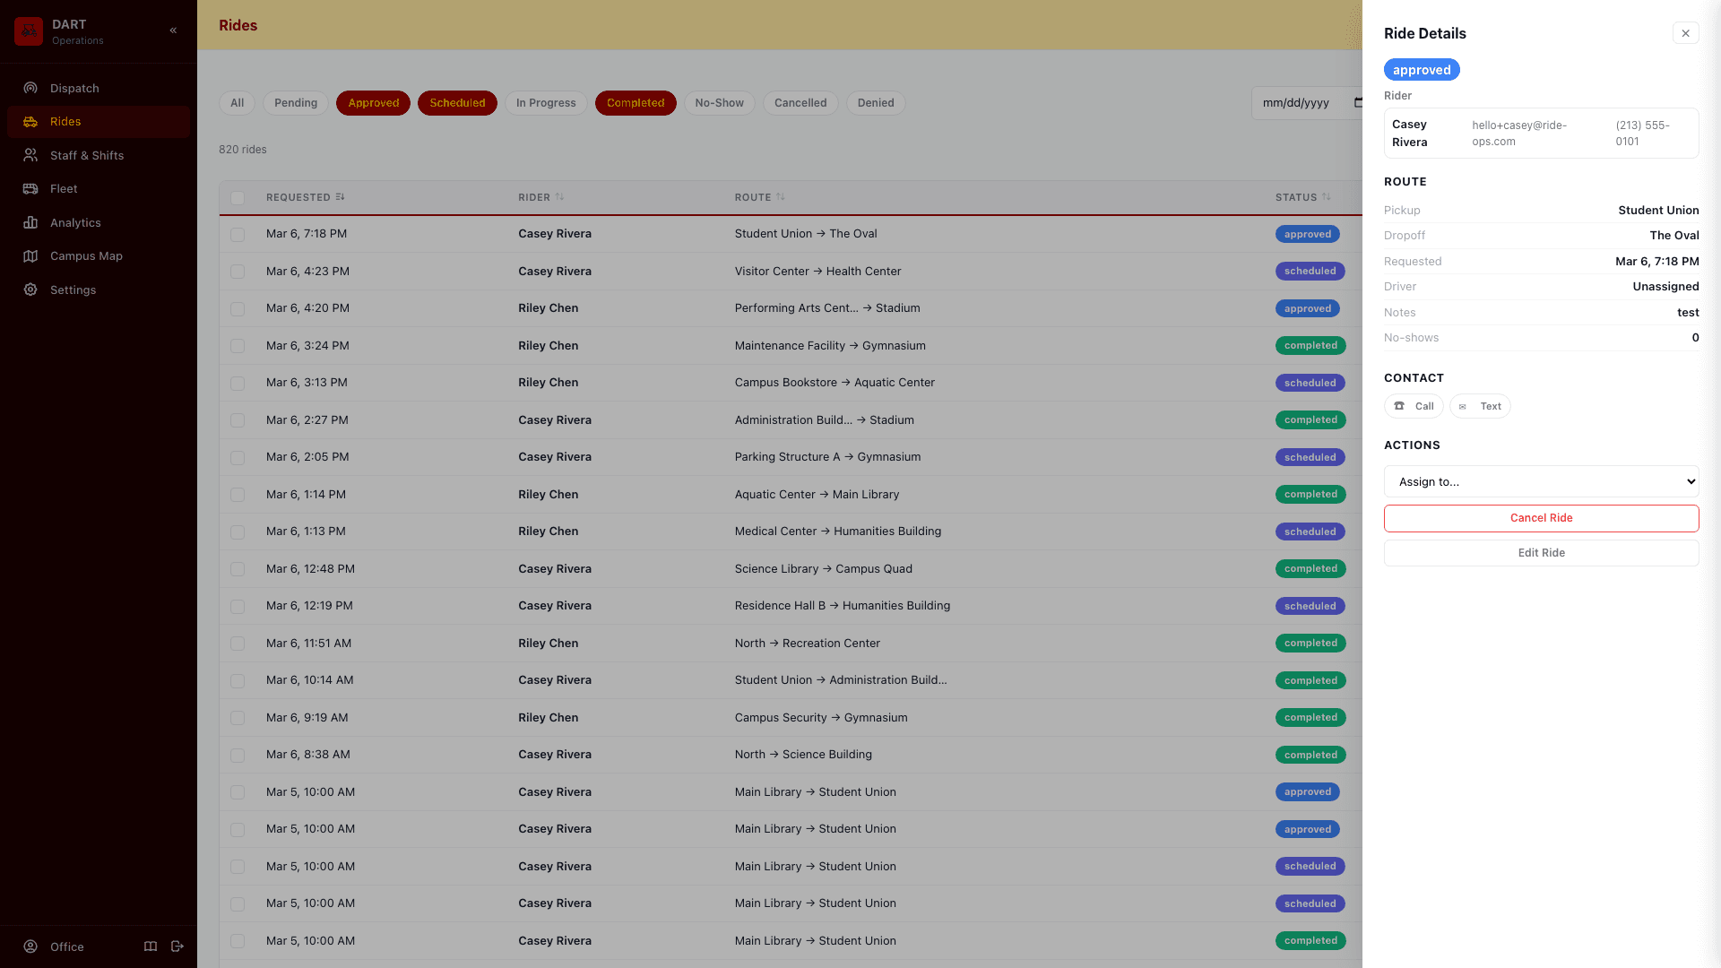Image resolution: width=1721 pixels, height=968 pixels.
Task: Collapse the sidebar with the chevron arrow
Action: coord(173,30)
